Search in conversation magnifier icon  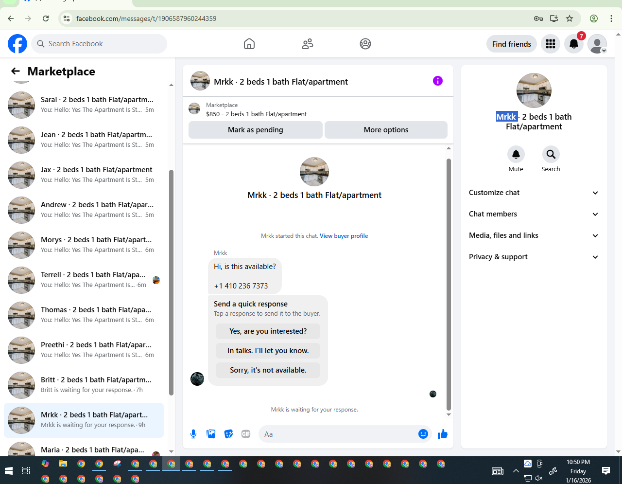(551, 154)
